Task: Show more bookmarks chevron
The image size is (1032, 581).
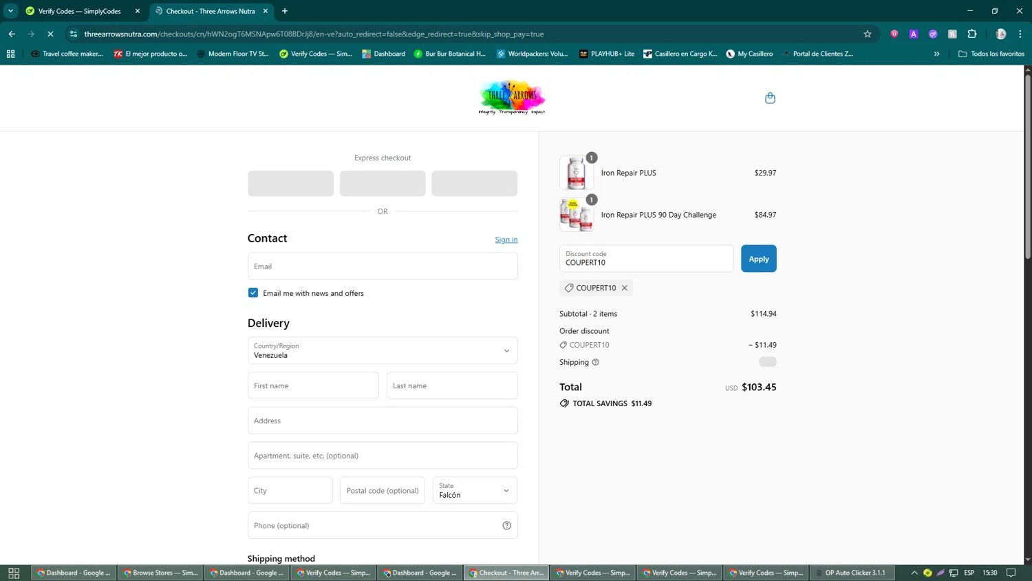Action: 936,54
